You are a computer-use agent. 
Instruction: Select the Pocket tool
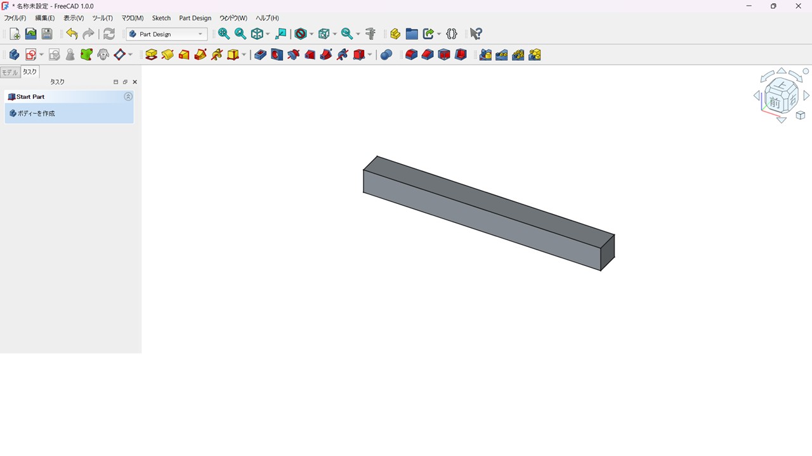pyautogui.click(x=260, y=55)
